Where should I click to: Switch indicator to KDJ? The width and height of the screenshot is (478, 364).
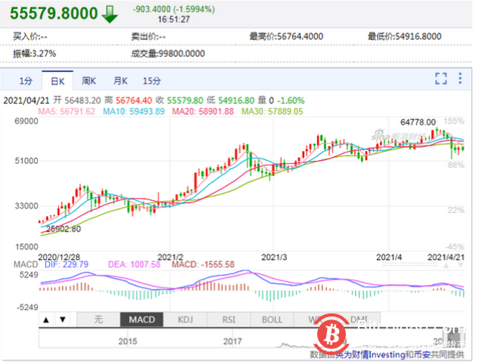(185, 319)
